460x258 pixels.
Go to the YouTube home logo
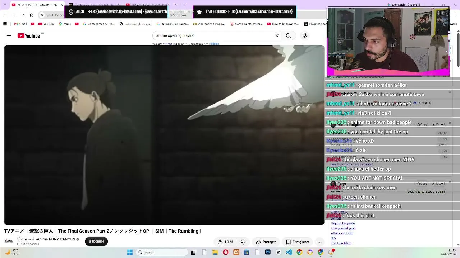(x=29, y=35)
